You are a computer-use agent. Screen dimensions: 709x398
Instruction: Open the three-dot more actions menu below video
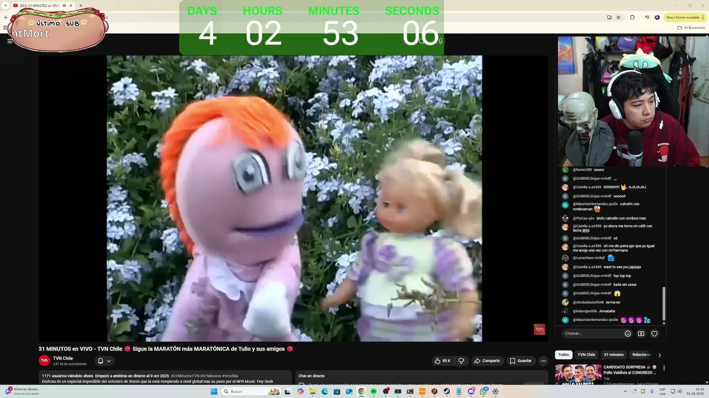pyautogui.click(x=543, y=361)
